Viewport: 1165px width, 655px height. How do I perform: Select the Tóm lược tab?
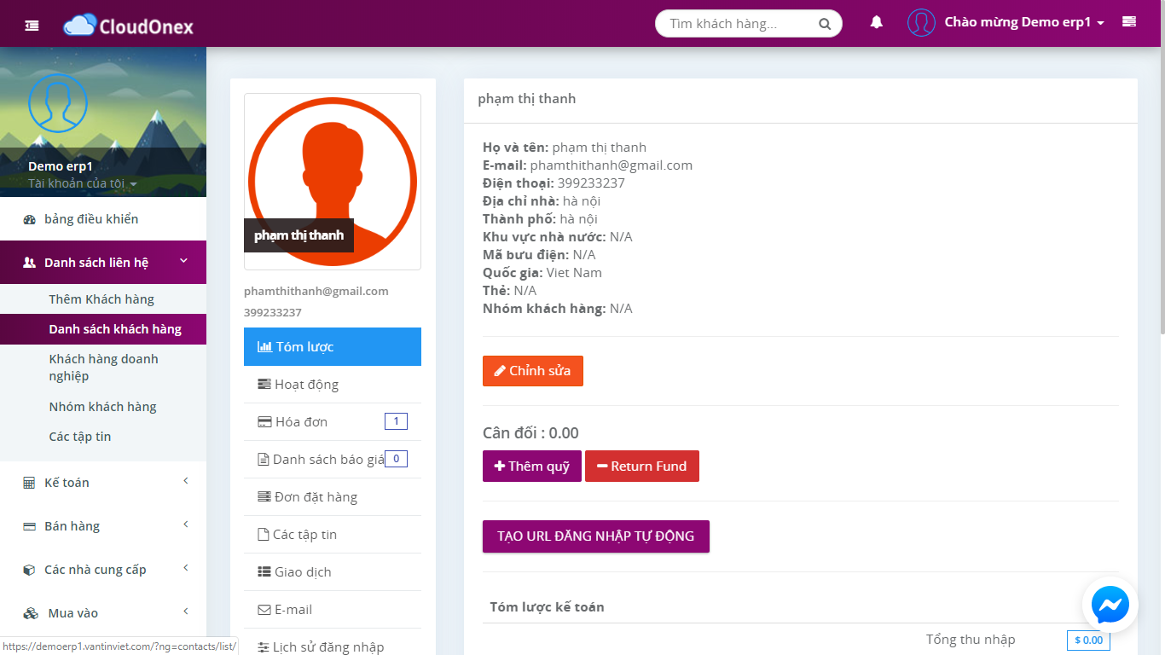[333, 347]
